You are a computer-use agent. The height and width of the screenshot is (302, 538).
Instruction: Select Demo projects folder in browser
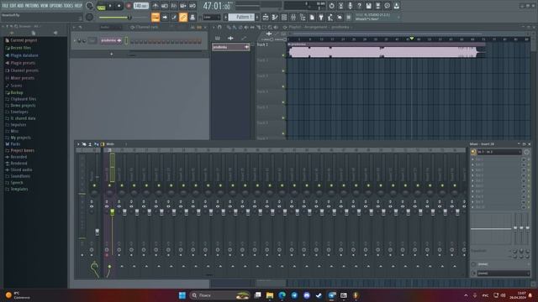23,106
